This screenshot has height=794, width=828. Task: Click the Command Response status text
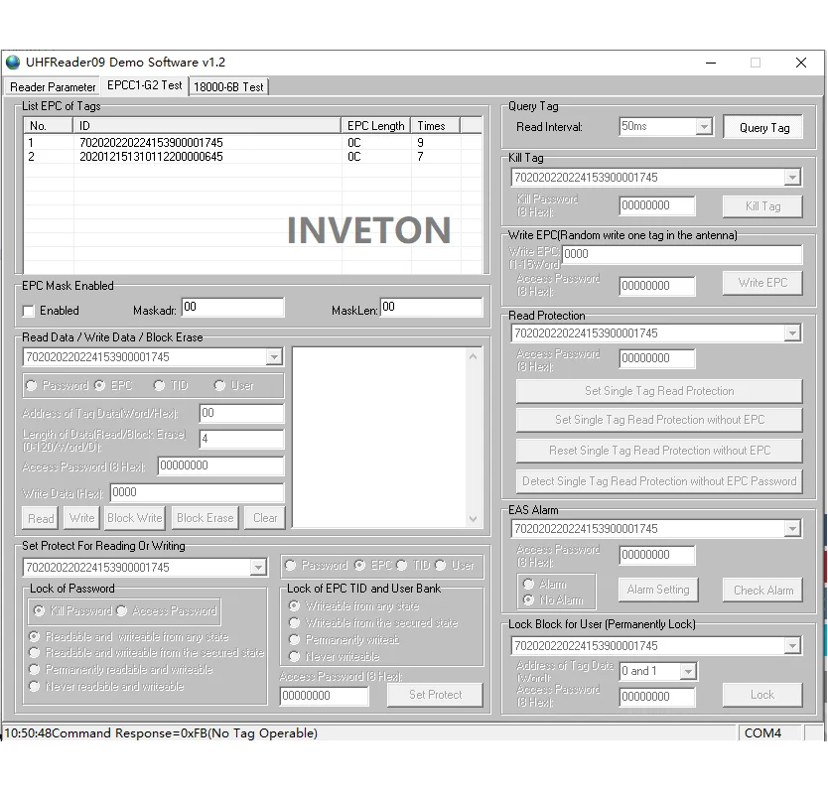click(161, 732)
